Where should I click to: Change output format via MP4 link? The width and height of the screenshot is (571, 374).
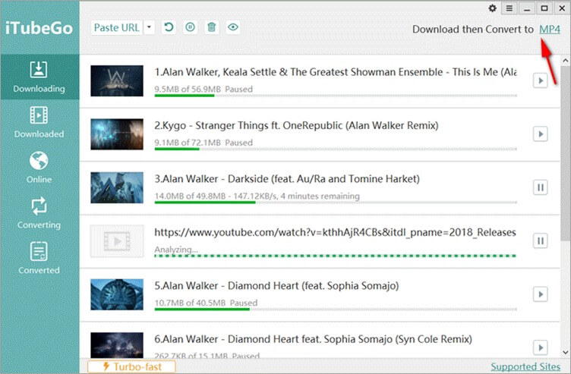point(550,29)
